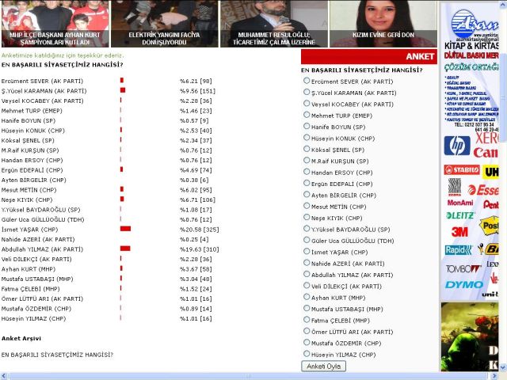Open Elektrik Yangını Faciya Dönüşüyordu headline
This screenshot has width=507, height=380.
tap(164, 24)
